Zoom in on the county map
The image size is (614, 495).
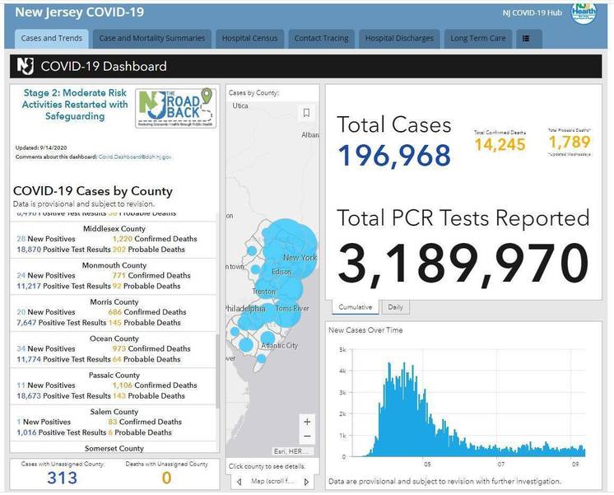(x=307, y=422)
